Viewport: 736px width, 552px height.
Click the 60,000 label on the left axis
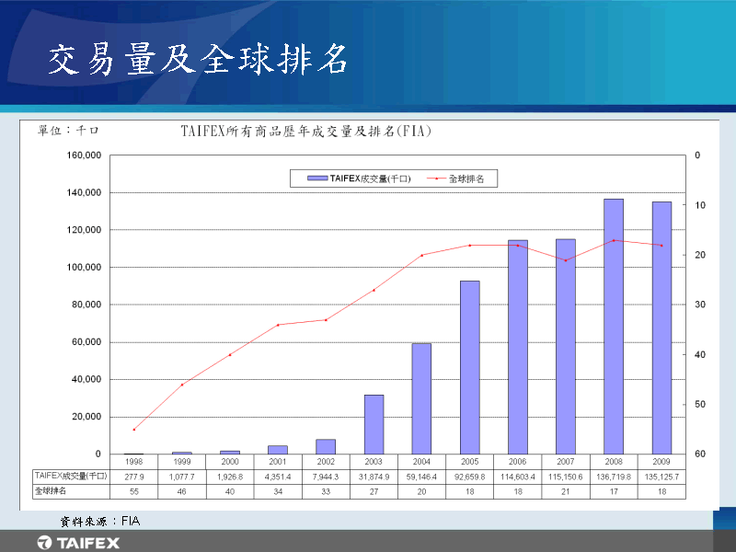tap(86, 342)
